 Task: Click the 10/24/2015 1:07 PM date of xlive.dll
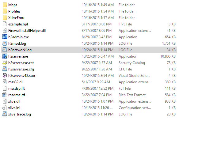pyautogui.click(x=98, y=101)
